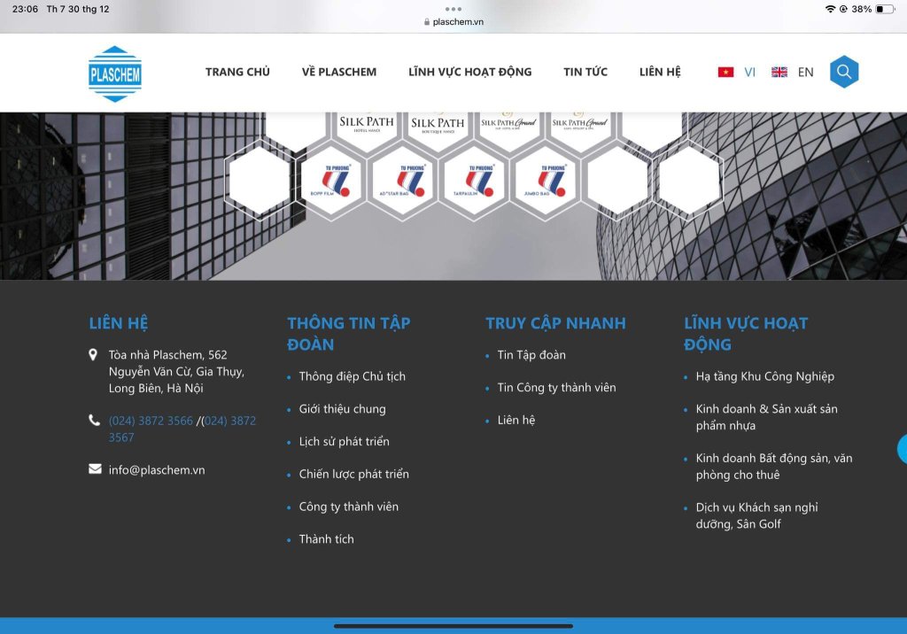Open the hexagonal search button
This screenshot has height=634, width=907.
point(844,72)
